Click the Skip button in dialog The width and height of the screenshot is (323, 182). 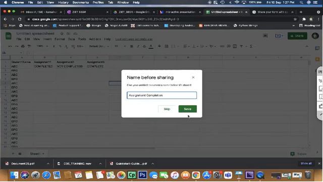[x=167, y=109]
